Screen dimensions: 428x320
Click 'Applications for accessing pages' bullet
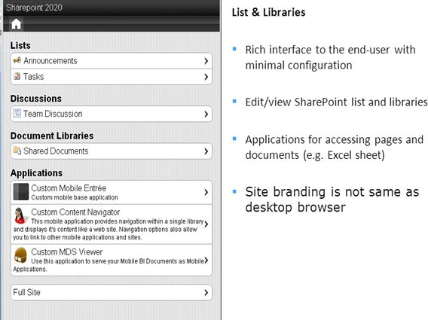(335, 148)
